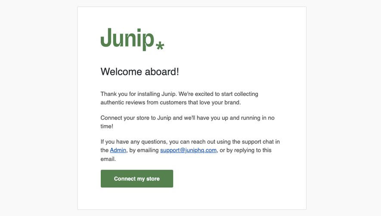The height and width of the screenshot is (216, 381).
Task: Select the 'Welcome aboard!' heading
Action: pyautogui.click(x=140, y=72)
